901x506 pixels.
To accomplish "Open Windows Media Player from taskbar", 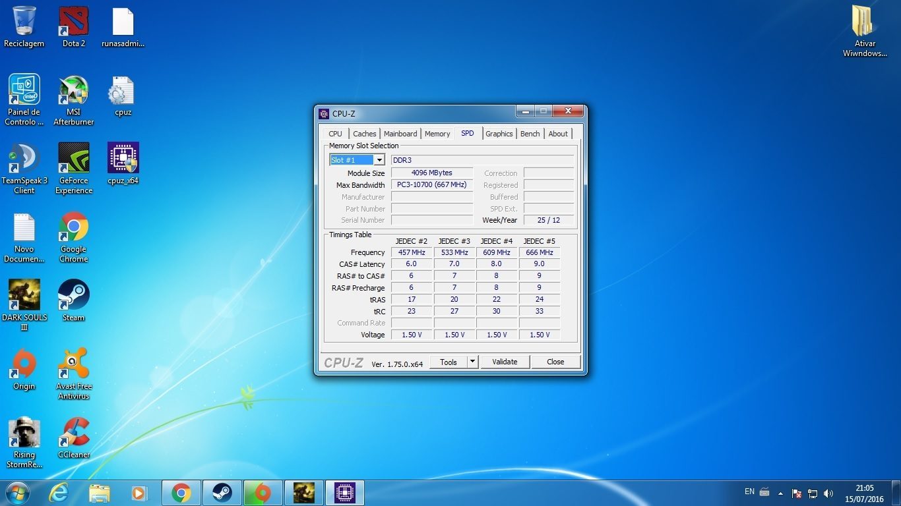I will [x=139, y=493].
